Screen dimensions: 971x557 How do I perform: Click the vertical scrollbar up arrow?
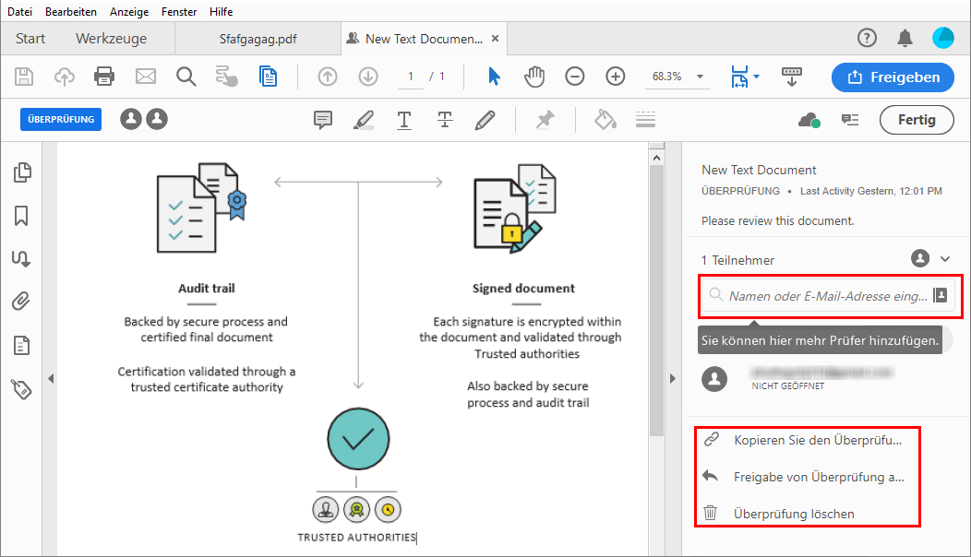pyautogui.click(x=656, y=158)
